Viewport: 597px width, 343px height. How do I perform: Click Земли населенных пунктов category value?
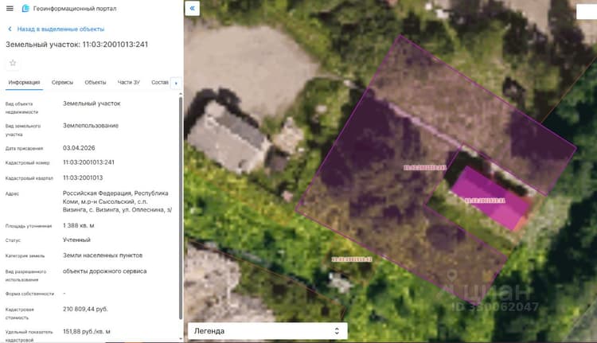pyautogui.click(x=103, y=255)
